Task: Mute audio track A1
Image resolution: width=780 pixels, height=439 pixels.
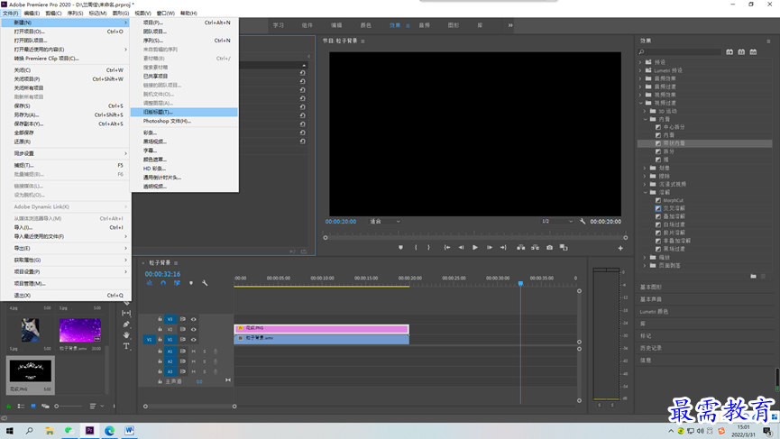Action: [x=194, y=352]
